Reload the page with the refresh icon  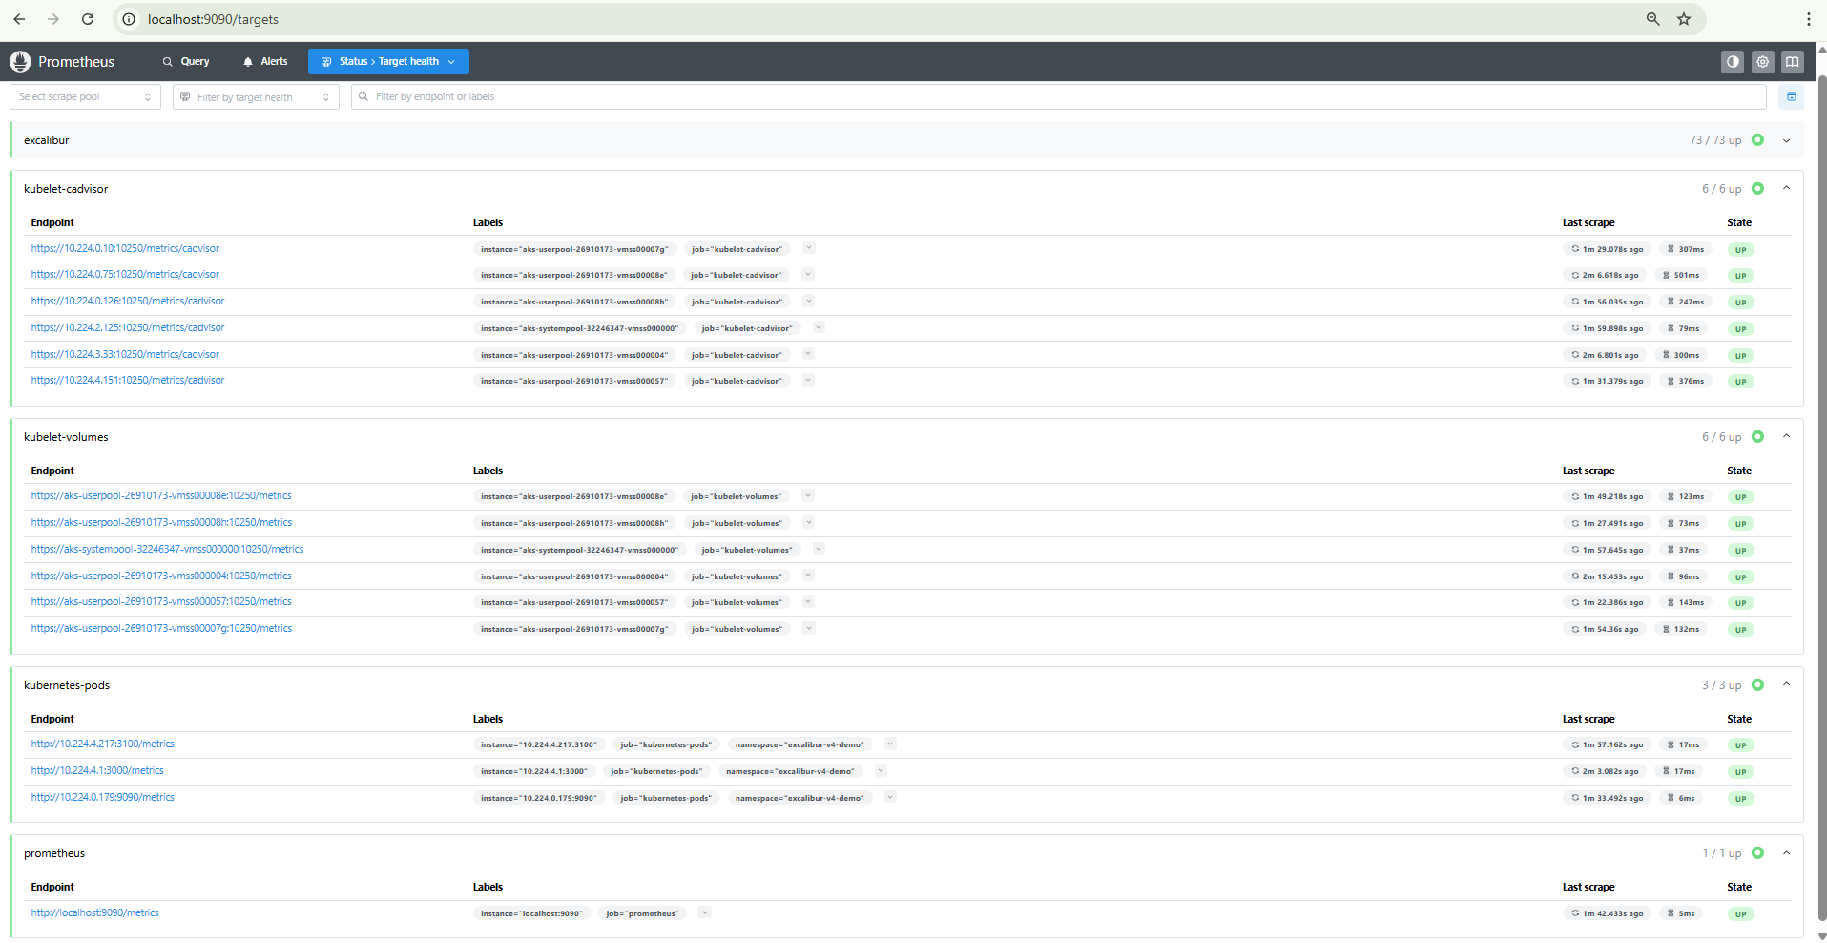88,19
